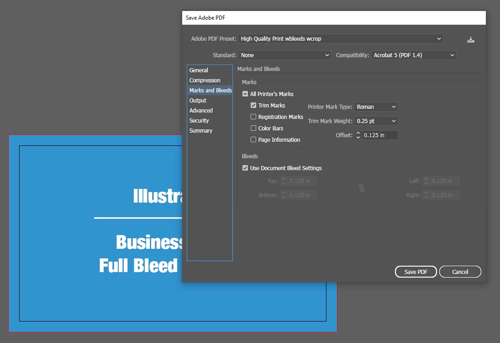This screenshot has width=500, height=343.
Task: Click the Left bleed value field
Action: 445,181
